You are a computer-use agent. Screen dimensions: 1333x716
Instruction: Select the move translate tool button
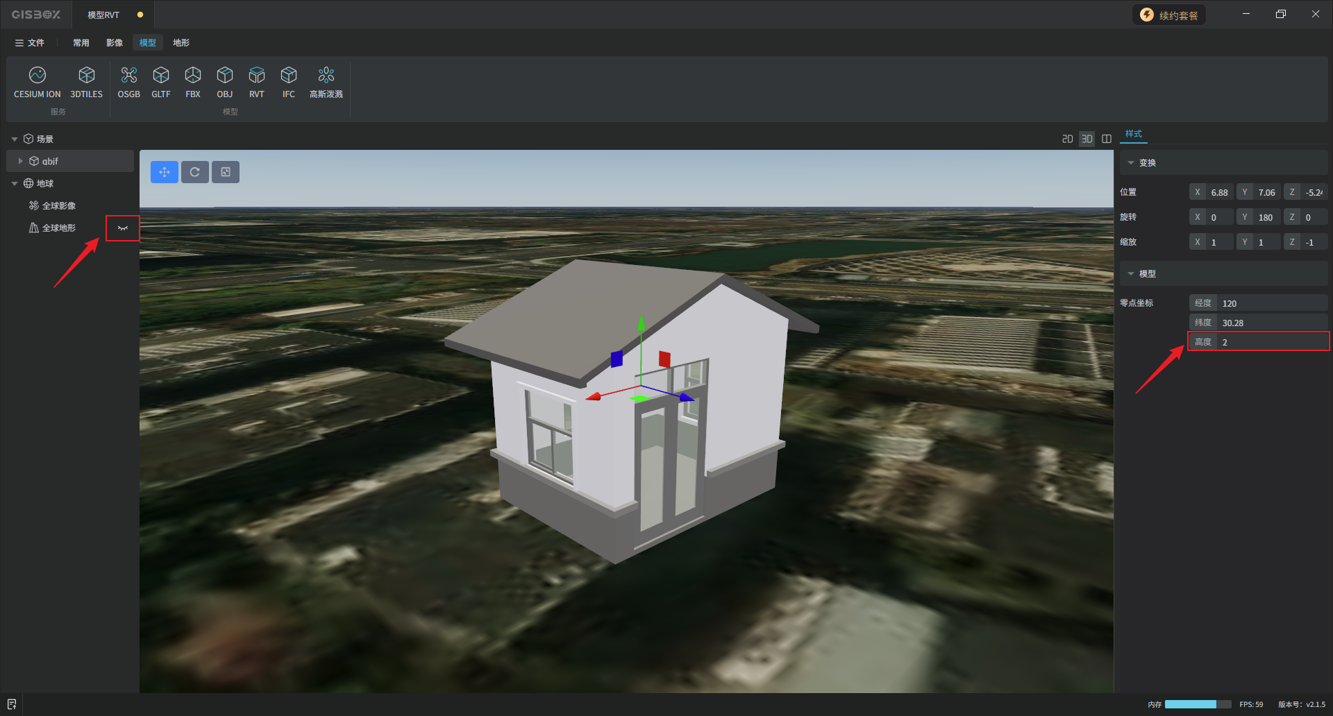165,172
